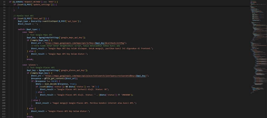Viewport: 267px width, 118px height.
Task: Jump to sticky line 35 REQUEST_METHOD check
Action: coord(33,2)
